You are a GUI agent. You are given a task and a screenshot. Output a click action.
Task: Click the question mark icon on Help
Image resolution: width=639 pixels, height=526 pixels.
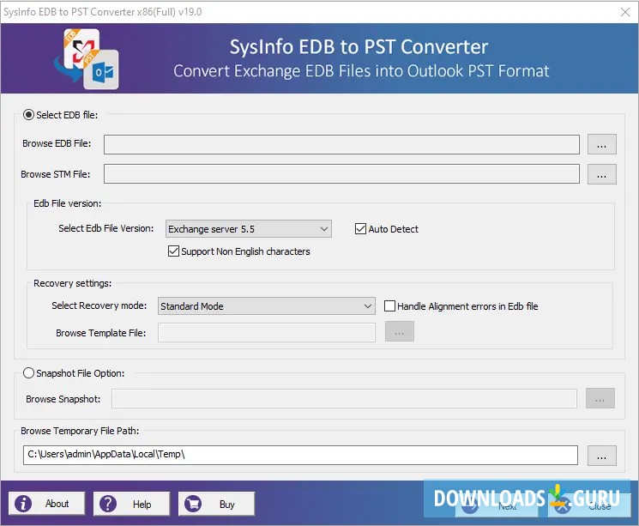pos(108,504)
